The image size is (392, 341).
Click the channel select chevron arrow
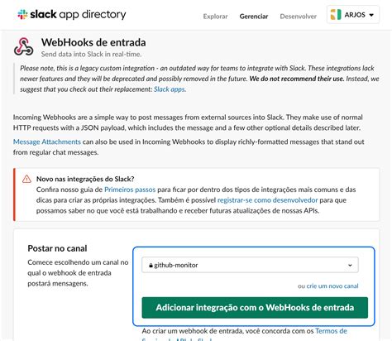pos(350,265)
